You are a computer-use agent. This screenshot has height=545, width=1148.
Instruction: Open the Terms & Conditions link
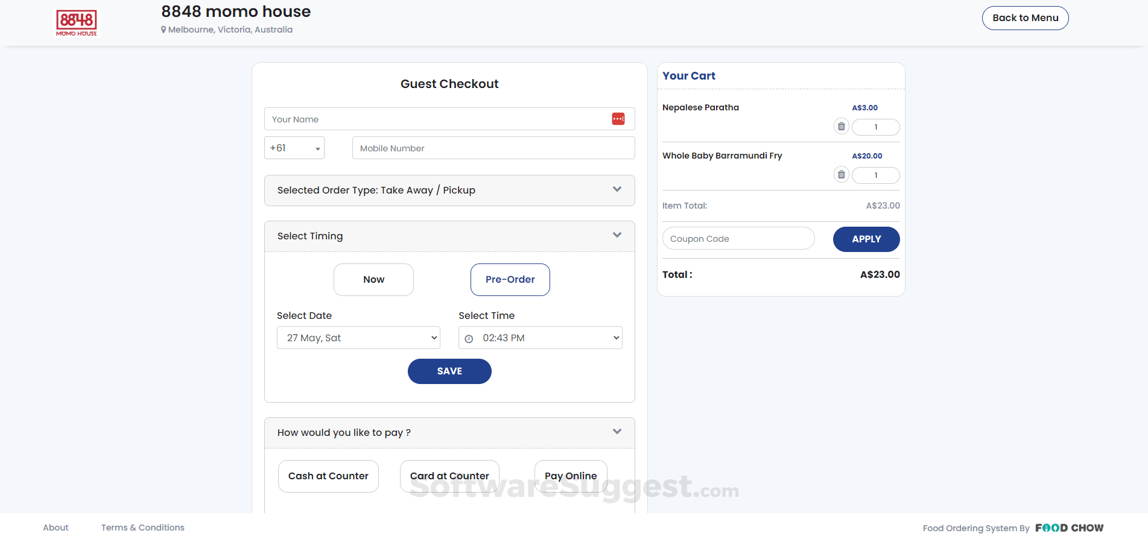[143, 528]
